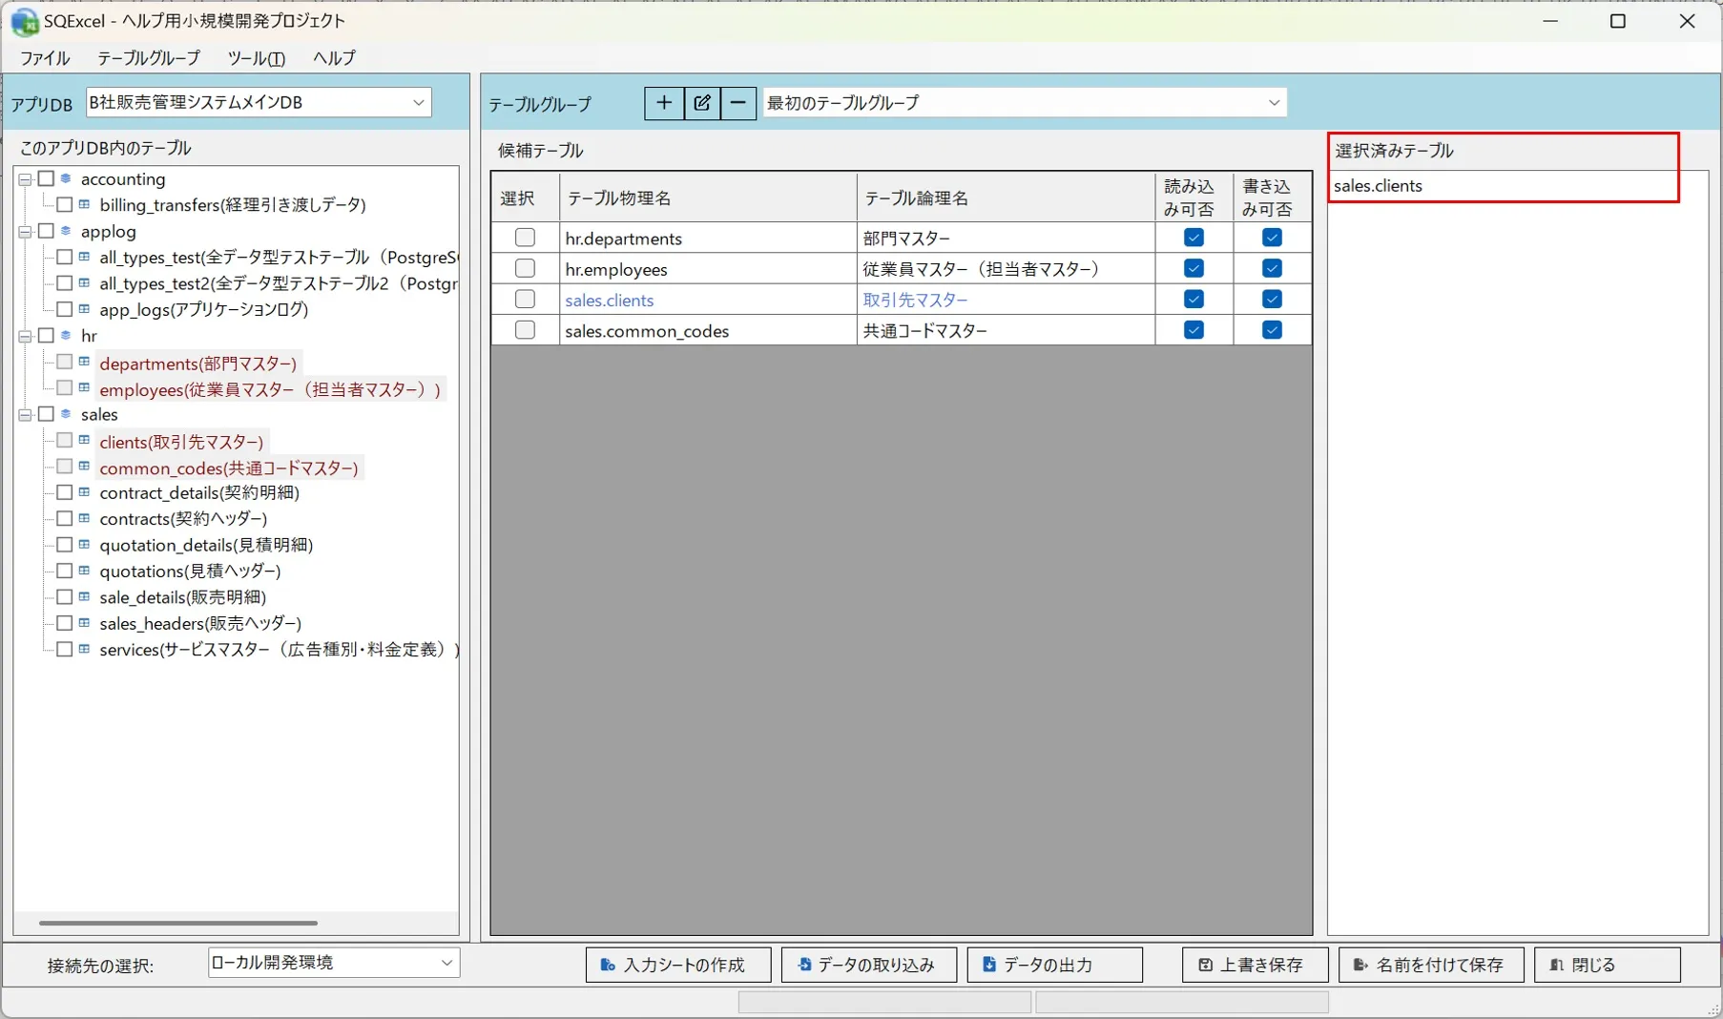Toggle write-permission checkbox for hr.departments
1723x1019 pixels.
pos(1272,238)
